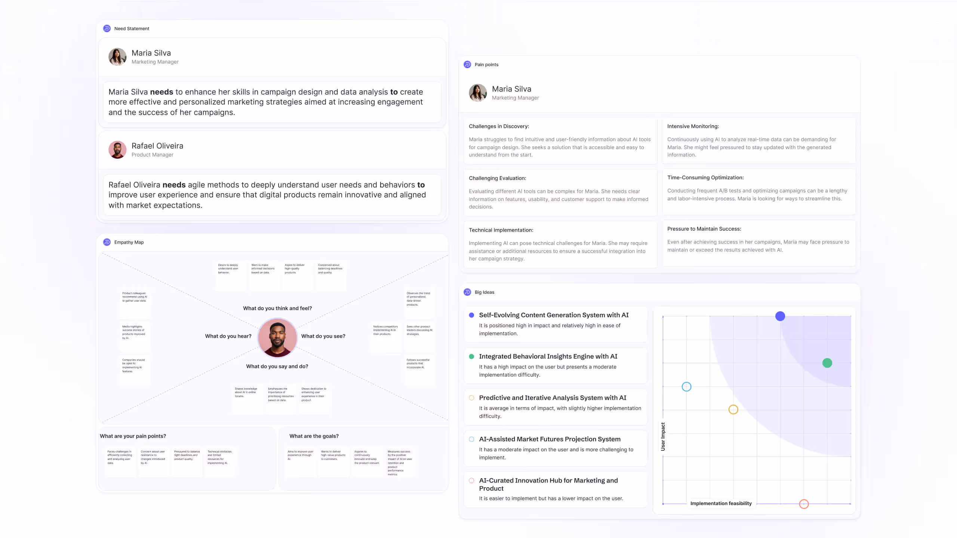This screenshot has height=538, width=957.
Task: Open the AI-Assisted Market Futures Projection System idea
Action: [x=550, y=439]
